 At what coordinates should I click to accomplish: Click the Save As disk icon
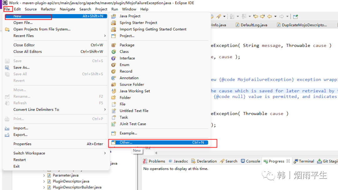click(7, 68)
